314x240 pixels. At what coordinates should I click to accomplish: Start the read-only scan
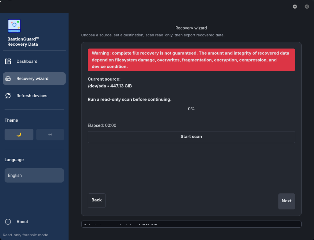tap(191, 137)
